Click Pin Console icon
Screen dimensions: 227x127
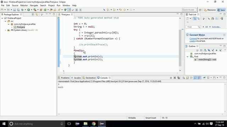click(204, 78)
